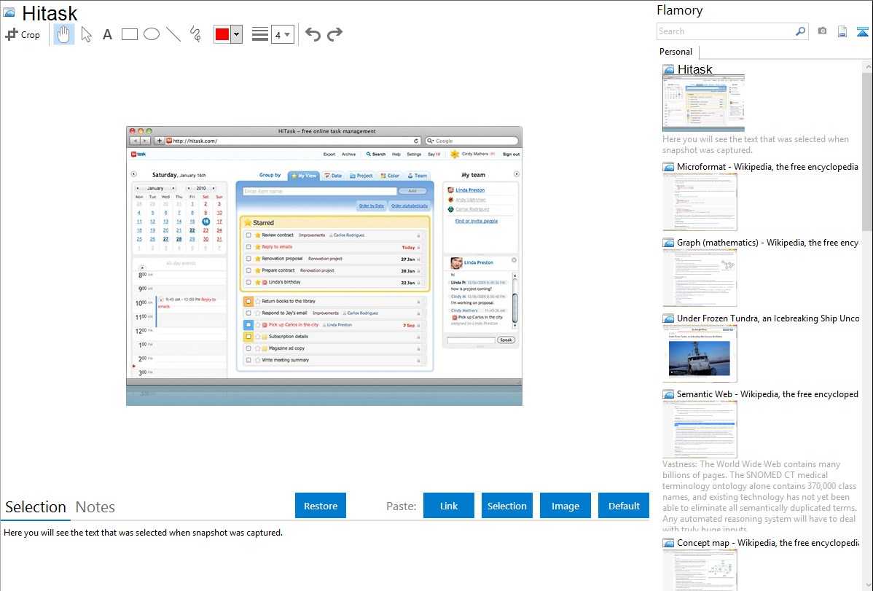Click the magnifier icon in the Search box

[x=800, y=31]
